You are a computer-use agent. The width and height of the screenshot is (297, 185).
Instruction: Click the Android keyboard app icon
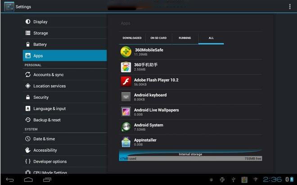(x=126, y=97)
